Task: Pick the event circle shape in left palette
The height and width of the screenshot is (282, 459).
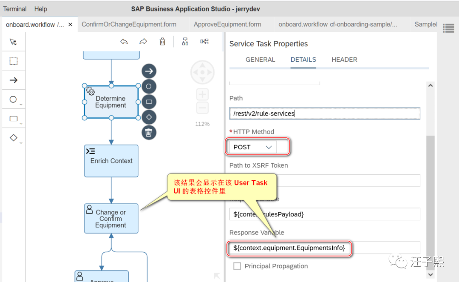Action: tap(13, 99)
